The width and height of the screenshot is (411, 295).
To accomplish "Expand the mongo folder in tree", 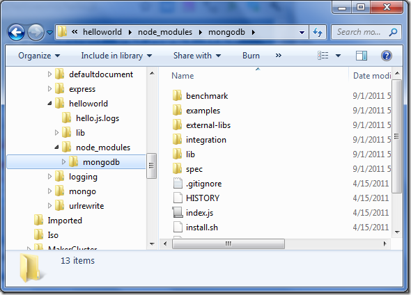I will [49, 191].
